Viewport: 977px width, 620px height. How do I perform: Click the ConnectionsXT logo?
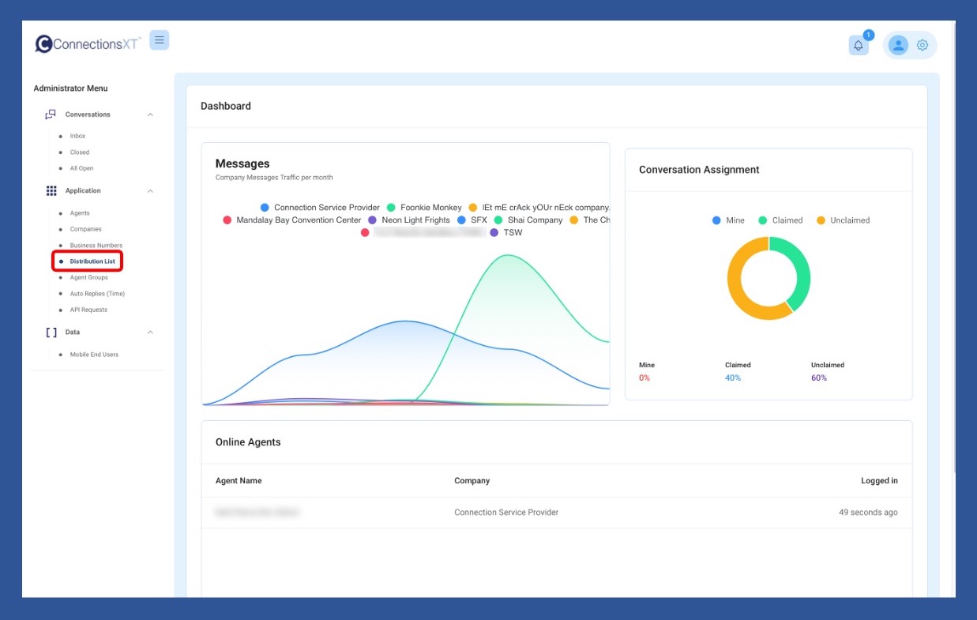[87, 44]
